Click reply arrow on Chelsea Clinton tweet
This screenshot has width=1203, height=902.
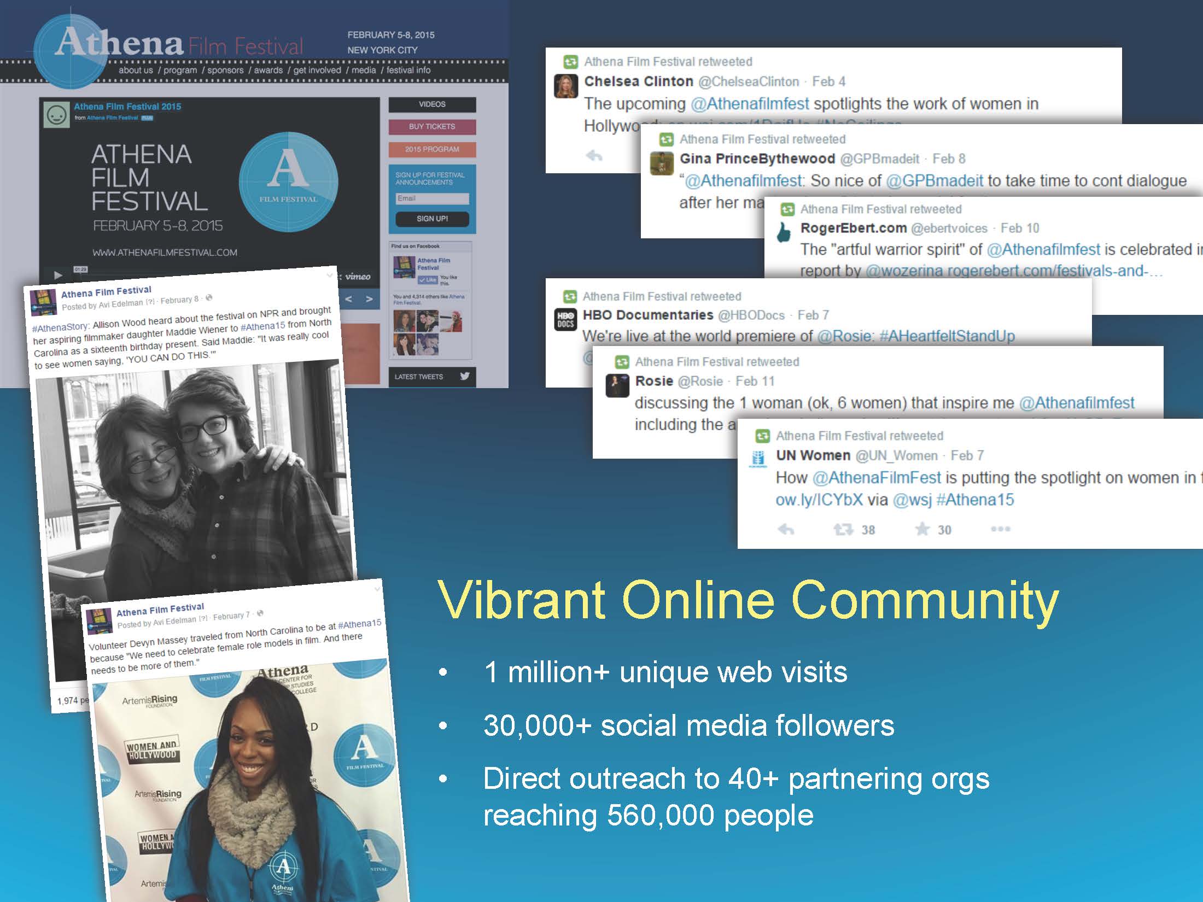pos(594,156)
